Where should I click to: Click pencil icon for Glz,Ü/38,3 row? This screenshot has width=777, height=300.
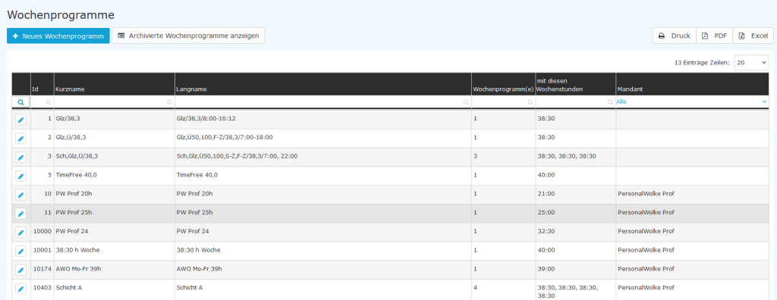click(20, 138)
